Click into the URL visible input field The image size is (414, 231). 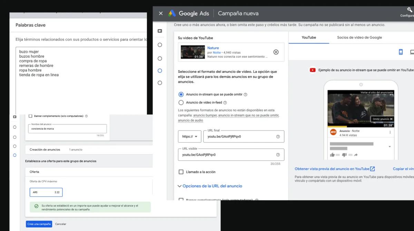click(x=231, y=155)
